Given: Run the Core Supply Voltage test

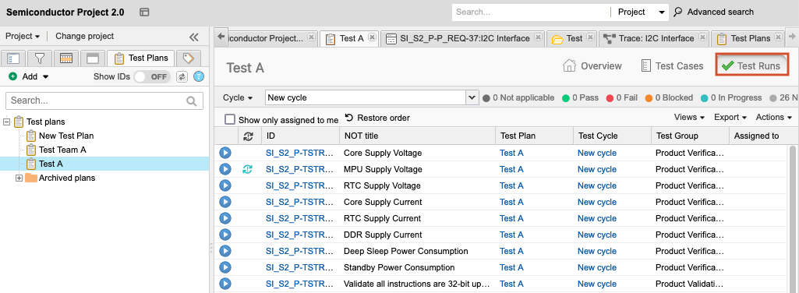Looking at the screenshot, I should [x=225, y=153].
